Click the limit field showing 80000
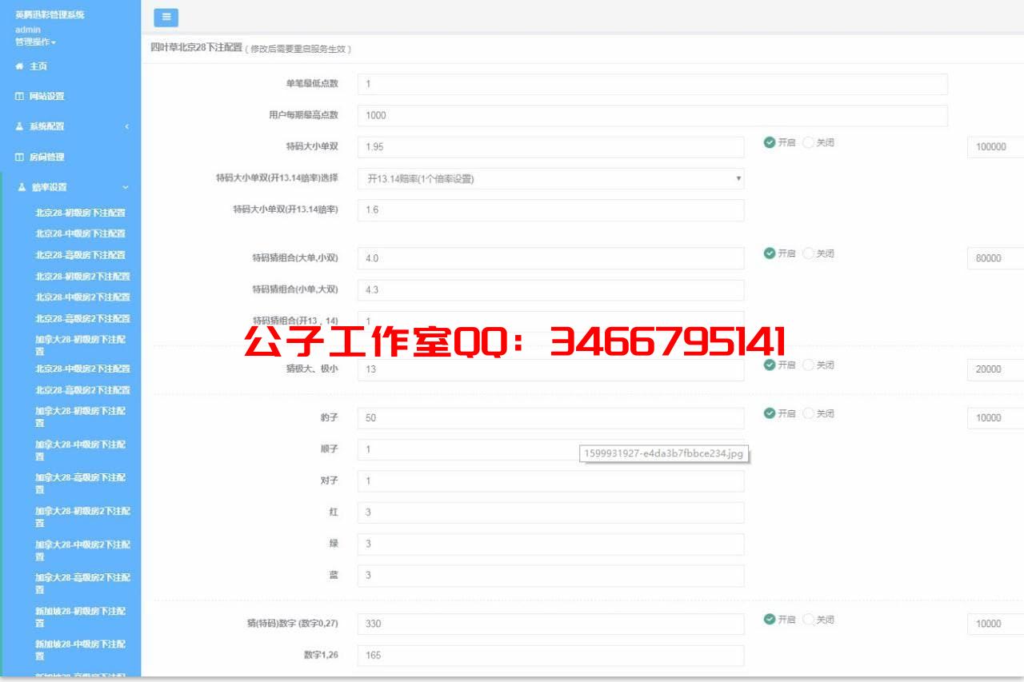Screen dimensions: 1024x682 [x=995, y=258]
